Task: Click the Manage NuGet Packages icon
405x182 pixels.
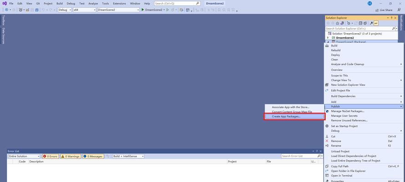Action: pyautogui.click(x=327, y=111)
